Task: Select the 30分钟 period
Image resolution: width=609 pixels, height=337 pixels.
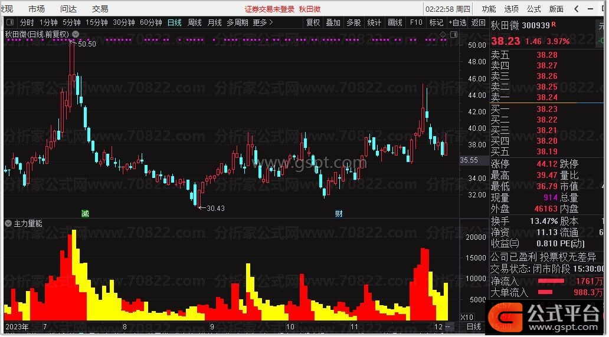Action: tap(124, 22)
